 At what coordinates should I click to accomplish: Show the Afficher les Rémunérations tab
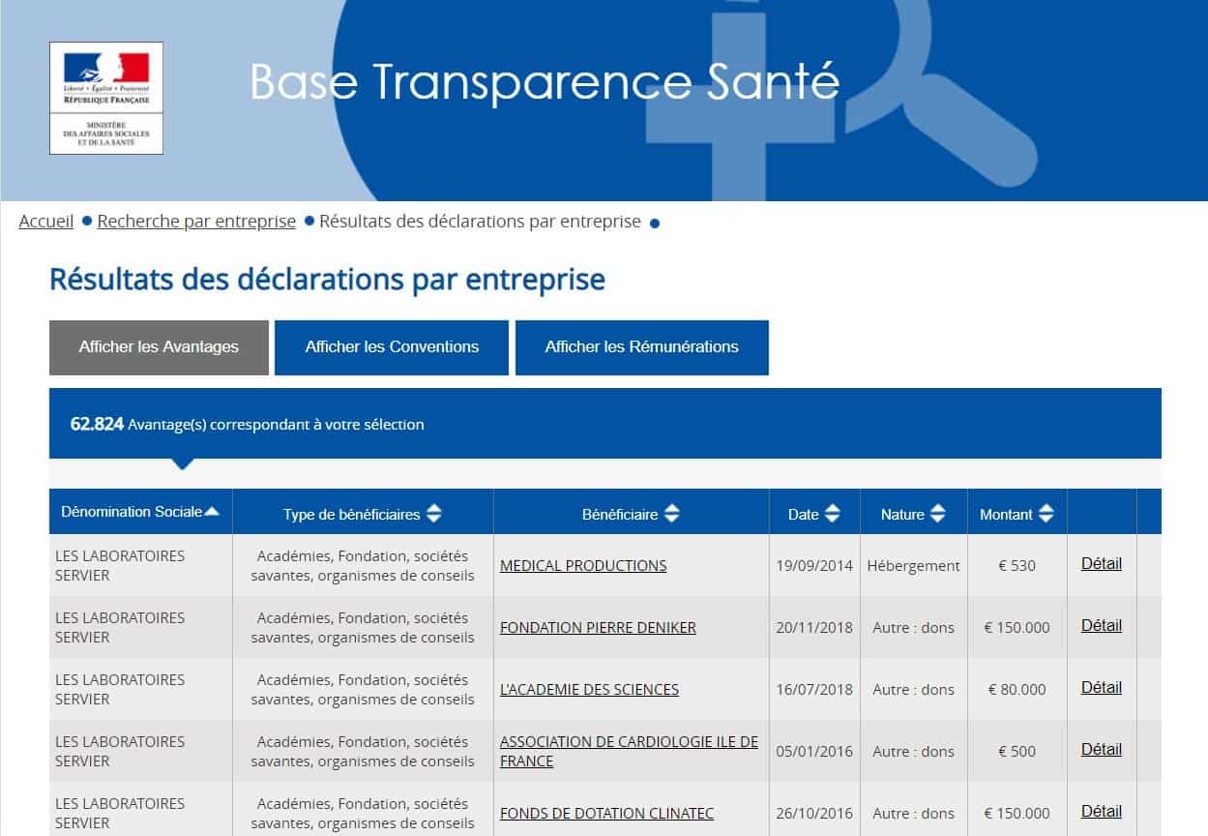point(641,347)
